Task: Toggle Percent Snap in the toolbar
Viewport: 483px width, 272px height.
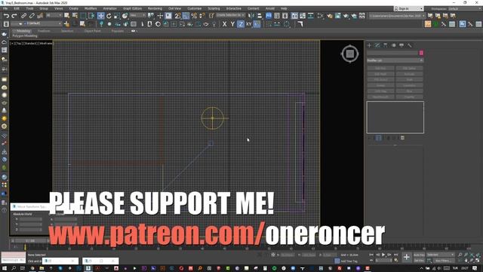Action: pyautogui.click(x=194, y=16)
